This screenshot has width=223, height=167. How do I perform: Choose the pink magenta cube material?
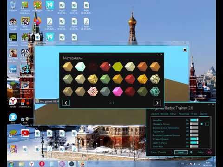pyautogui.click(x=118, y=91)
